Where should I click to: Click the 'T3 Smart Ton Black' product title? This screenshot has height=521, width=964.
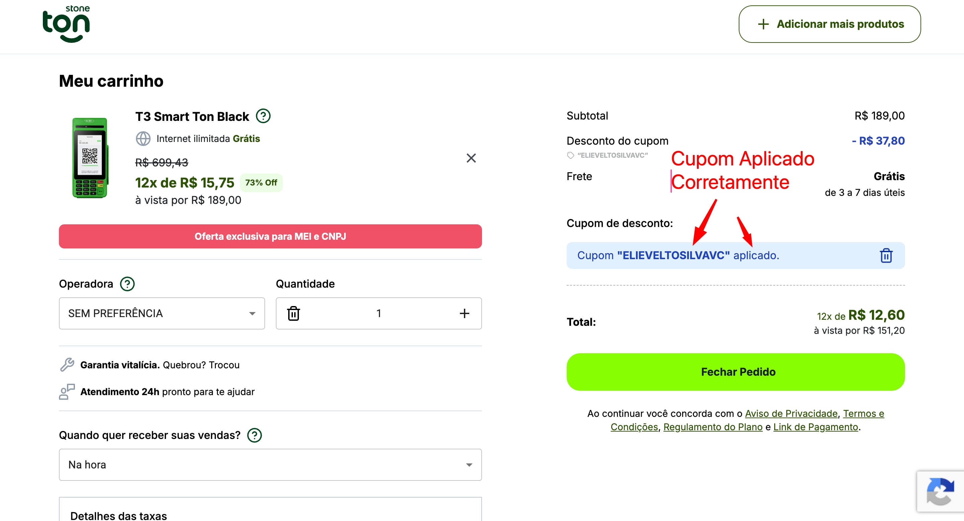tap(192, 117)
